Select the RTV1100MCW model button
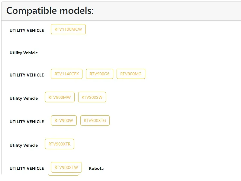 tap(68, 29)
